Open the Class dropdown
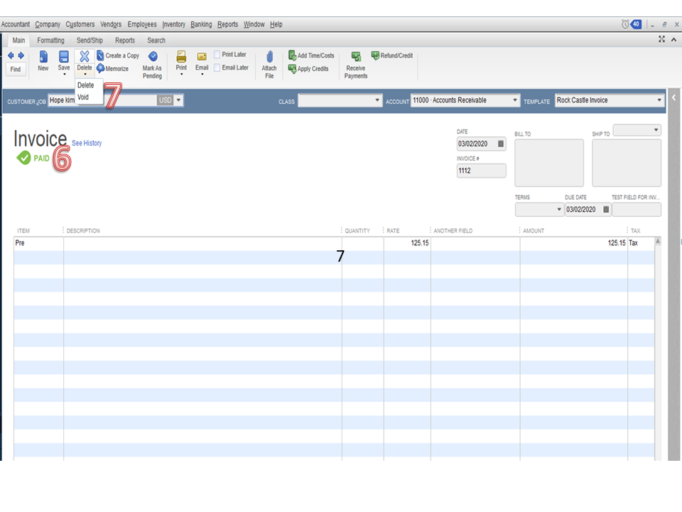This screenshot has height=512, width=682. pos(377,100)
